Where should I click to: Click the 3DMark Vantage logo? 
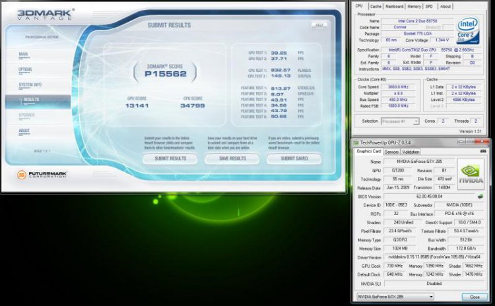45,15
